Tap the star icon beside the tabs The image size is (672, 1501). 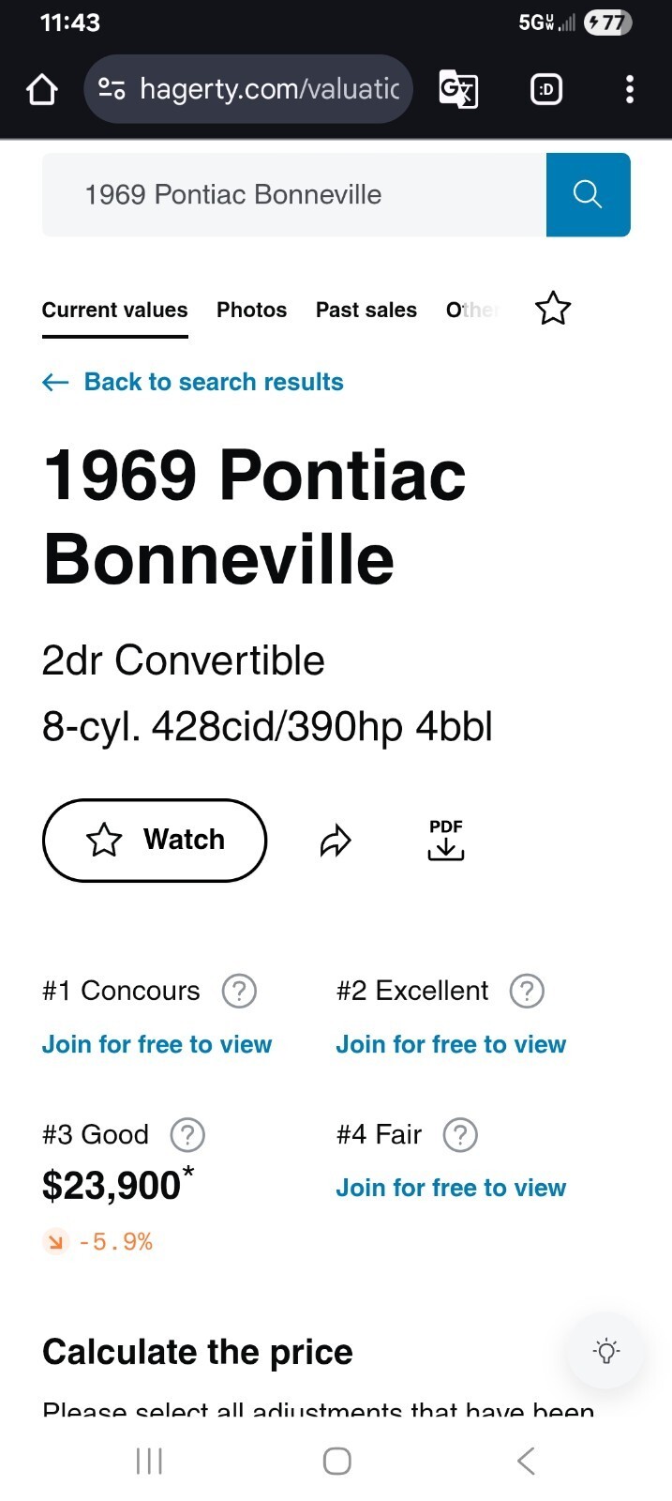(x=553, y=309)
